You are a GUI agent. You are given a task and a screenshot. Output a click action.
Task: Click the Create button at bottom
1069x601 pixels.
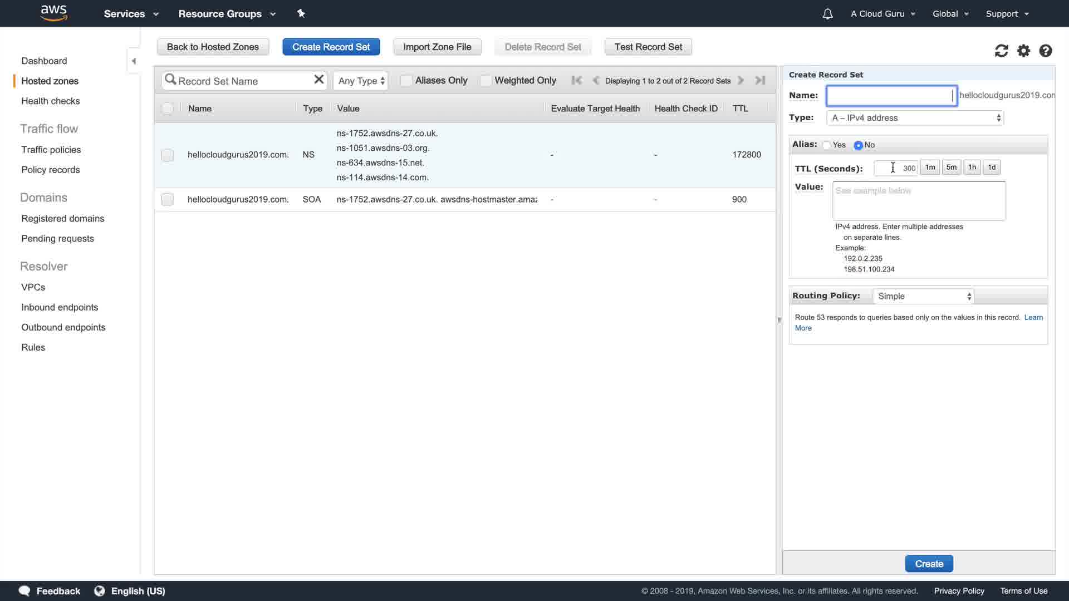(929, 564)
